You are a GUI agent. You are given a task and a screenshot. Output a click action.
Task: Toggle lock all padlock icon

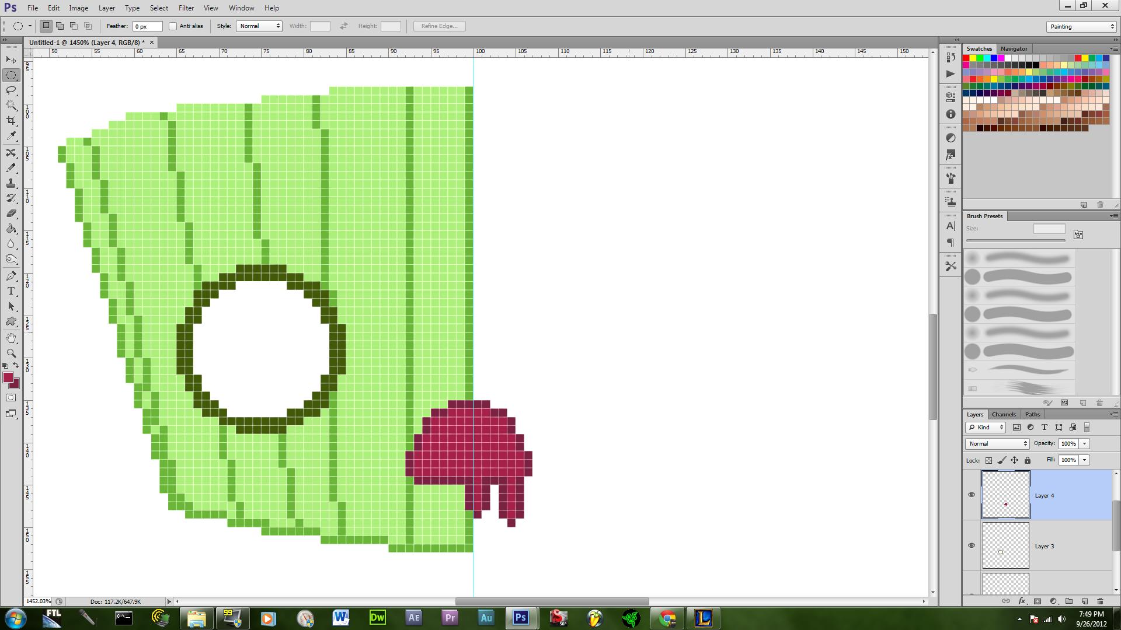(x=1028, y=460)
